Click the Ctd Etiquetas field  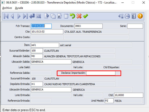131,67
